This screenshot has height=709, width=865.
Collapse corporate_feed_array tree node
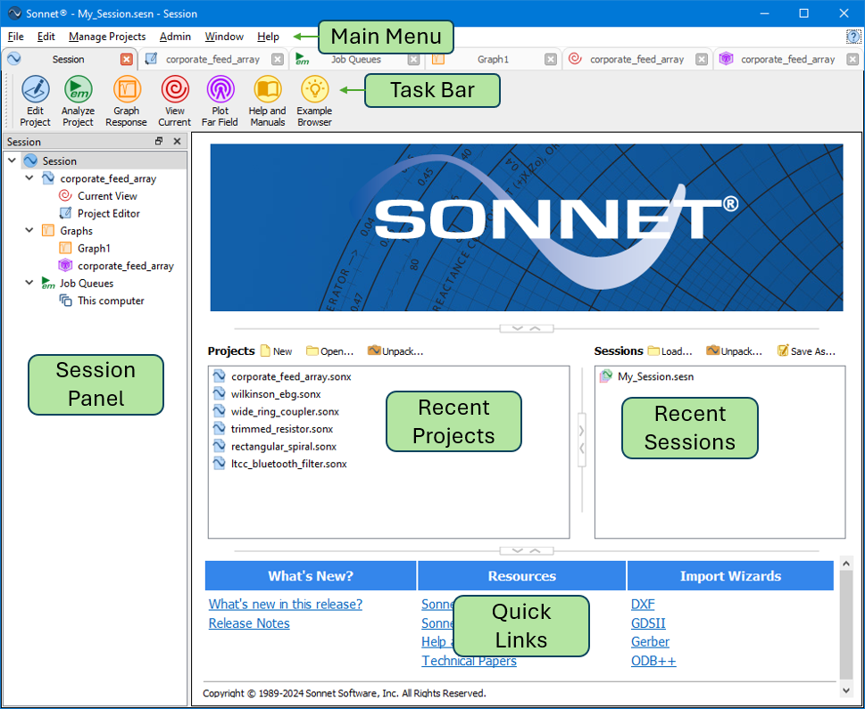click(29, 178)
